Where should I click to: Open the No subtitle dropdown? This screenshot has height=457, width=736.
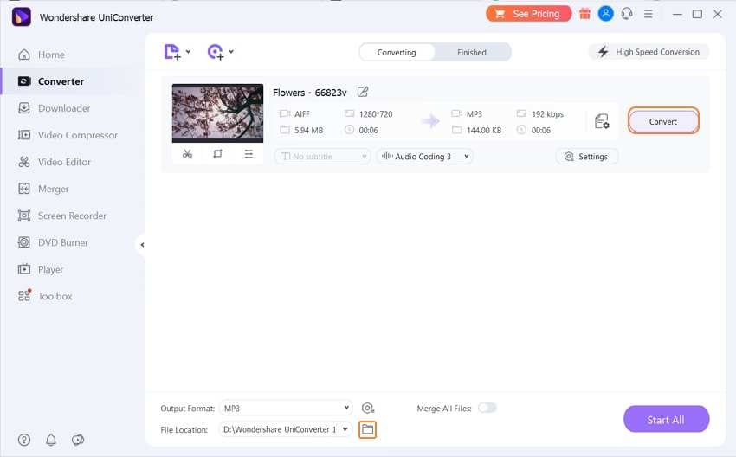322,157
